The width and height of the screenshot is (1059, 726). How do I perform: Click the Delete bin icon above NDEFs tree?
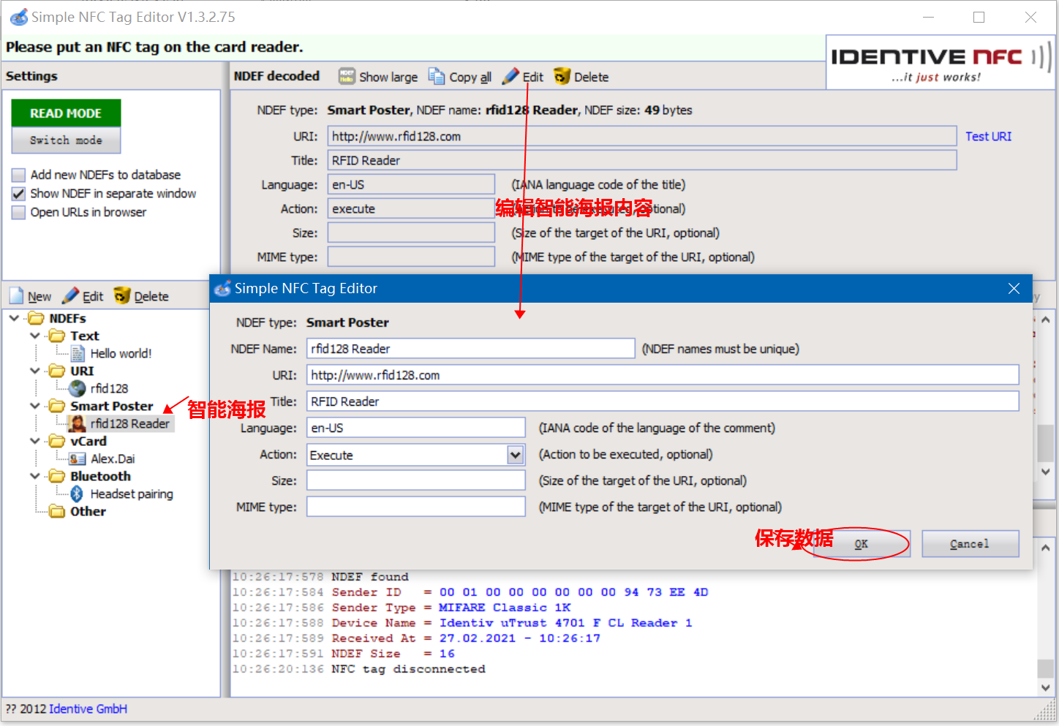(122, 296)
